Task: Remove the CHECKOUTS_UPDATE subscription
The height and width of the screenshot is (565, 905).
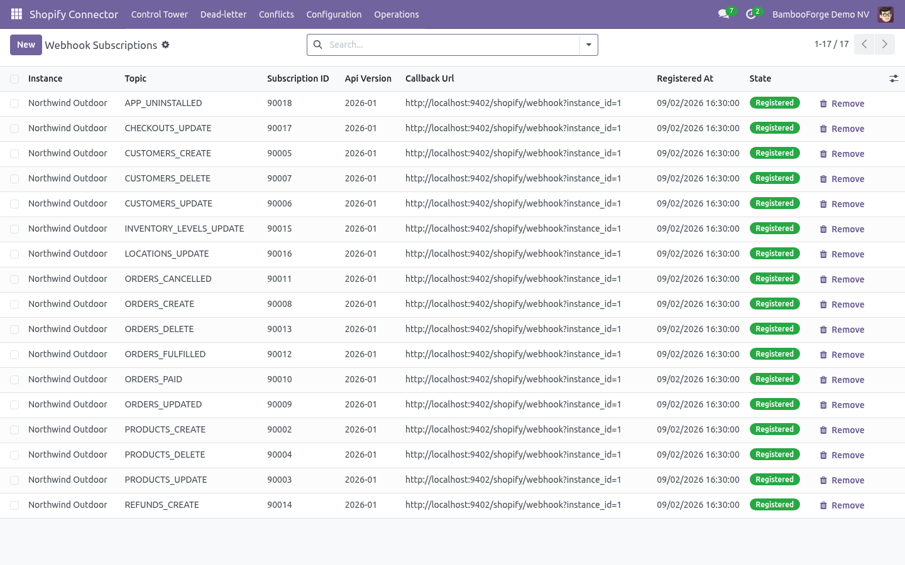Action: pos(842,129)
